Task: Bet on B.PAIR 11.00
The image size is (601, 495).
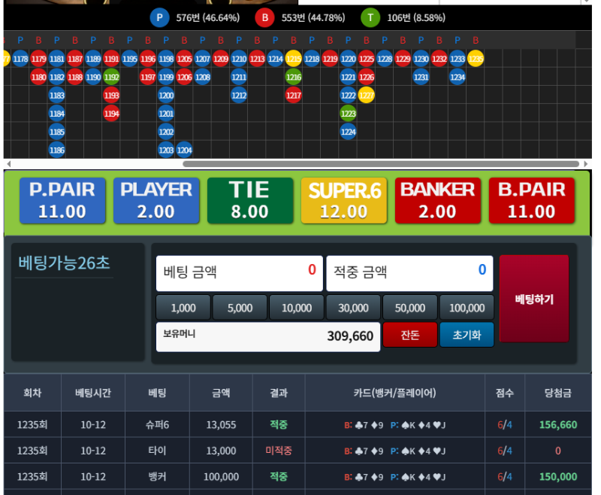Action: coord(531,201)
